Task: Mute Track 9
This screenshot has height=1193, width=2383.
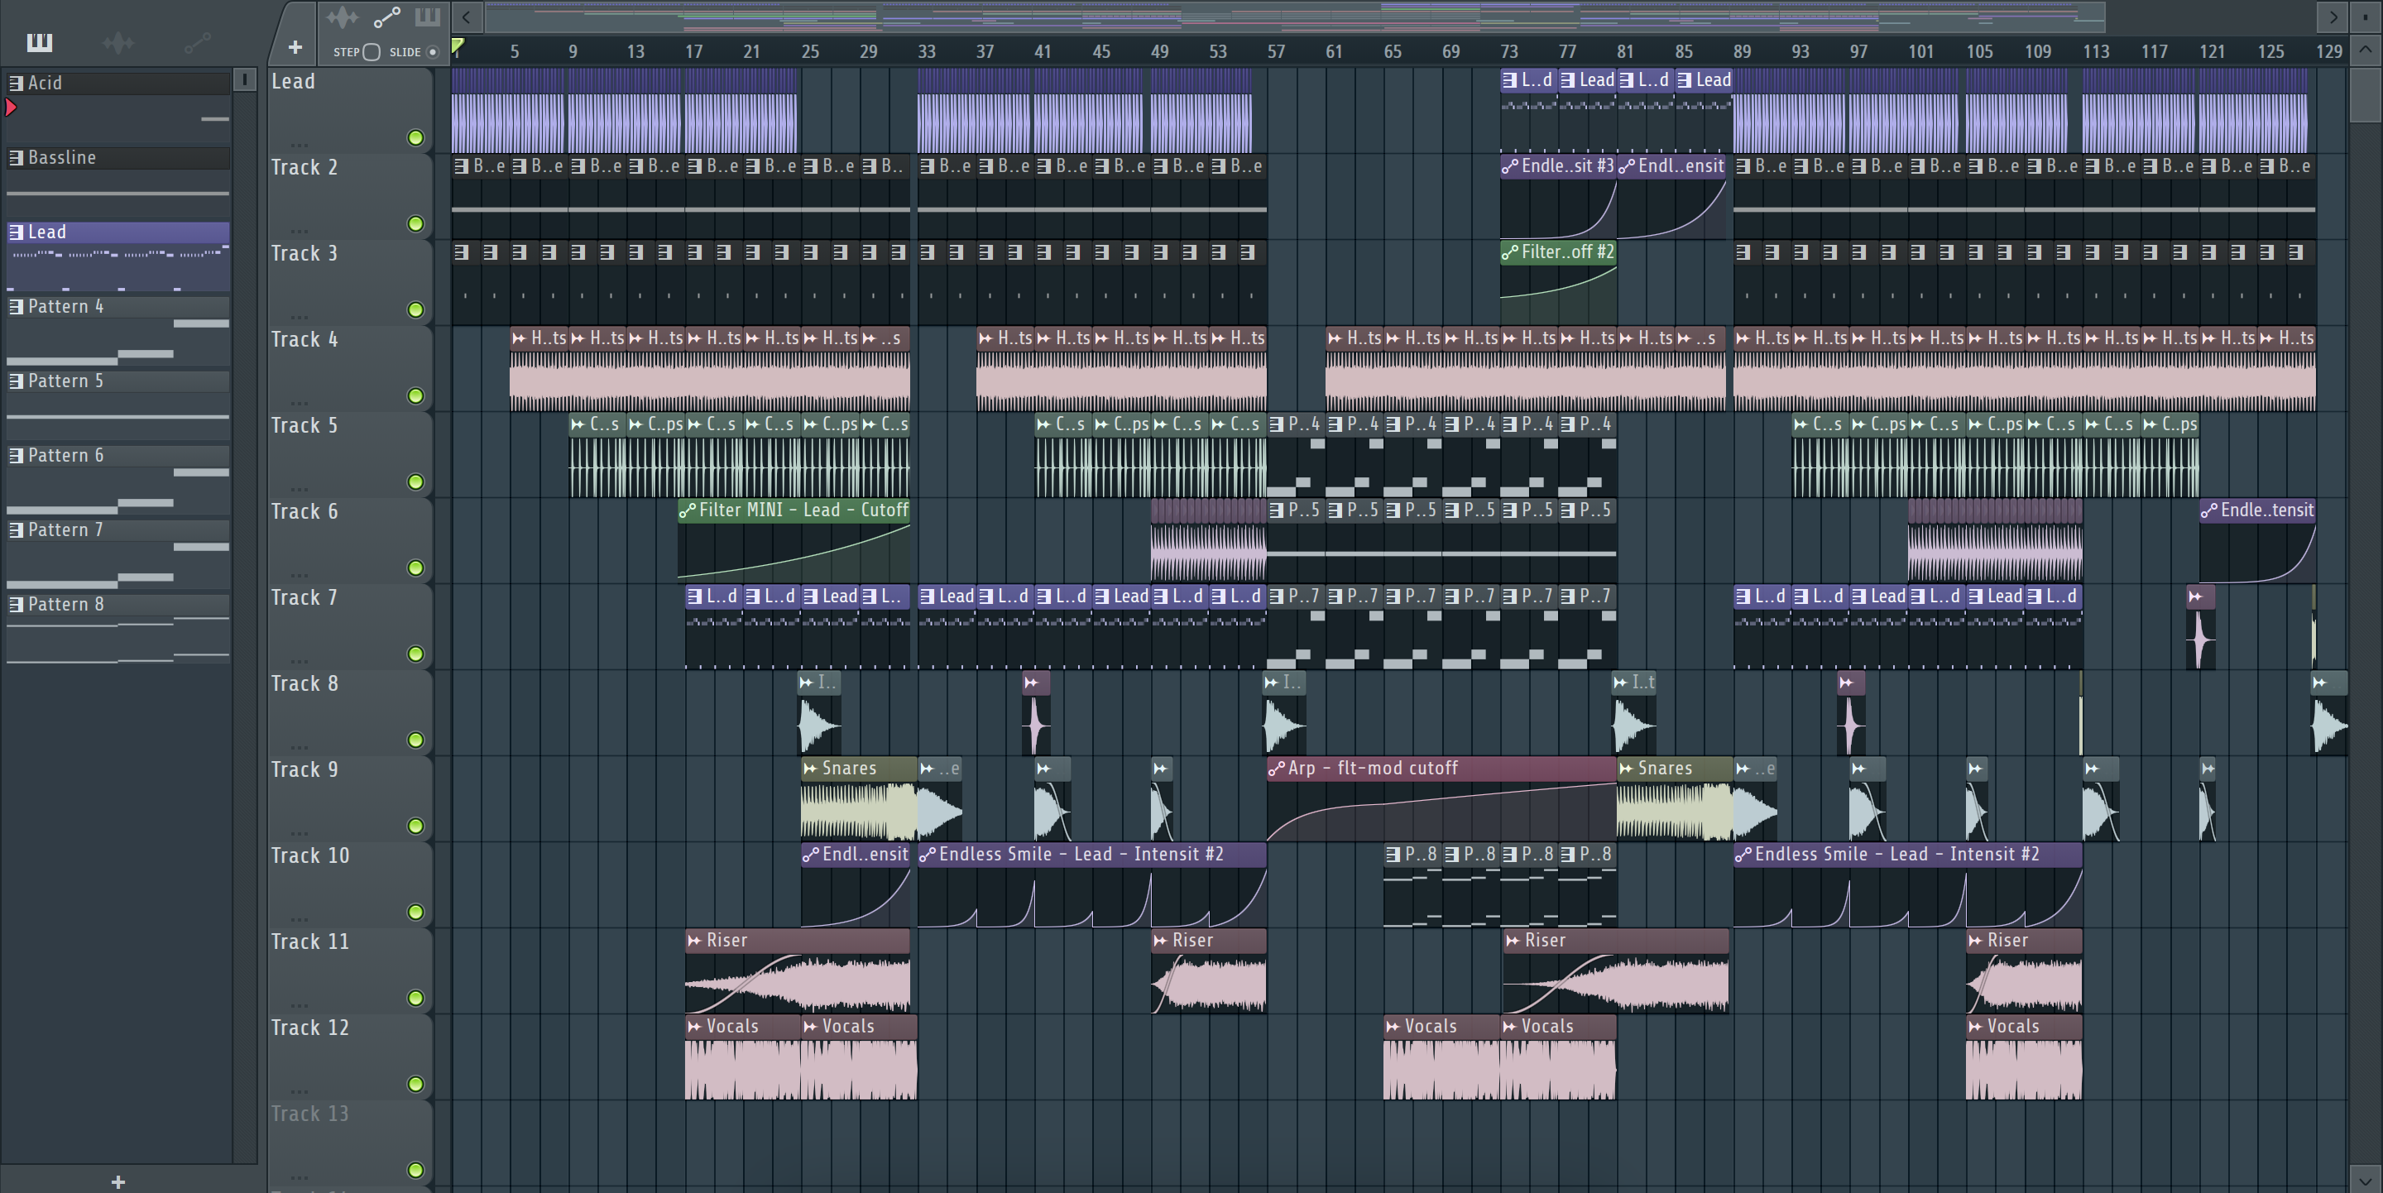Action: coord(415,826)
